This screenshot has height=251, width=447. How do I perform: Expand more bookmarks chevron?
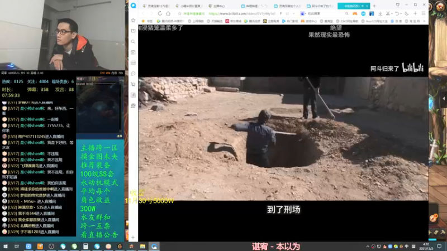tap(425, 21)
